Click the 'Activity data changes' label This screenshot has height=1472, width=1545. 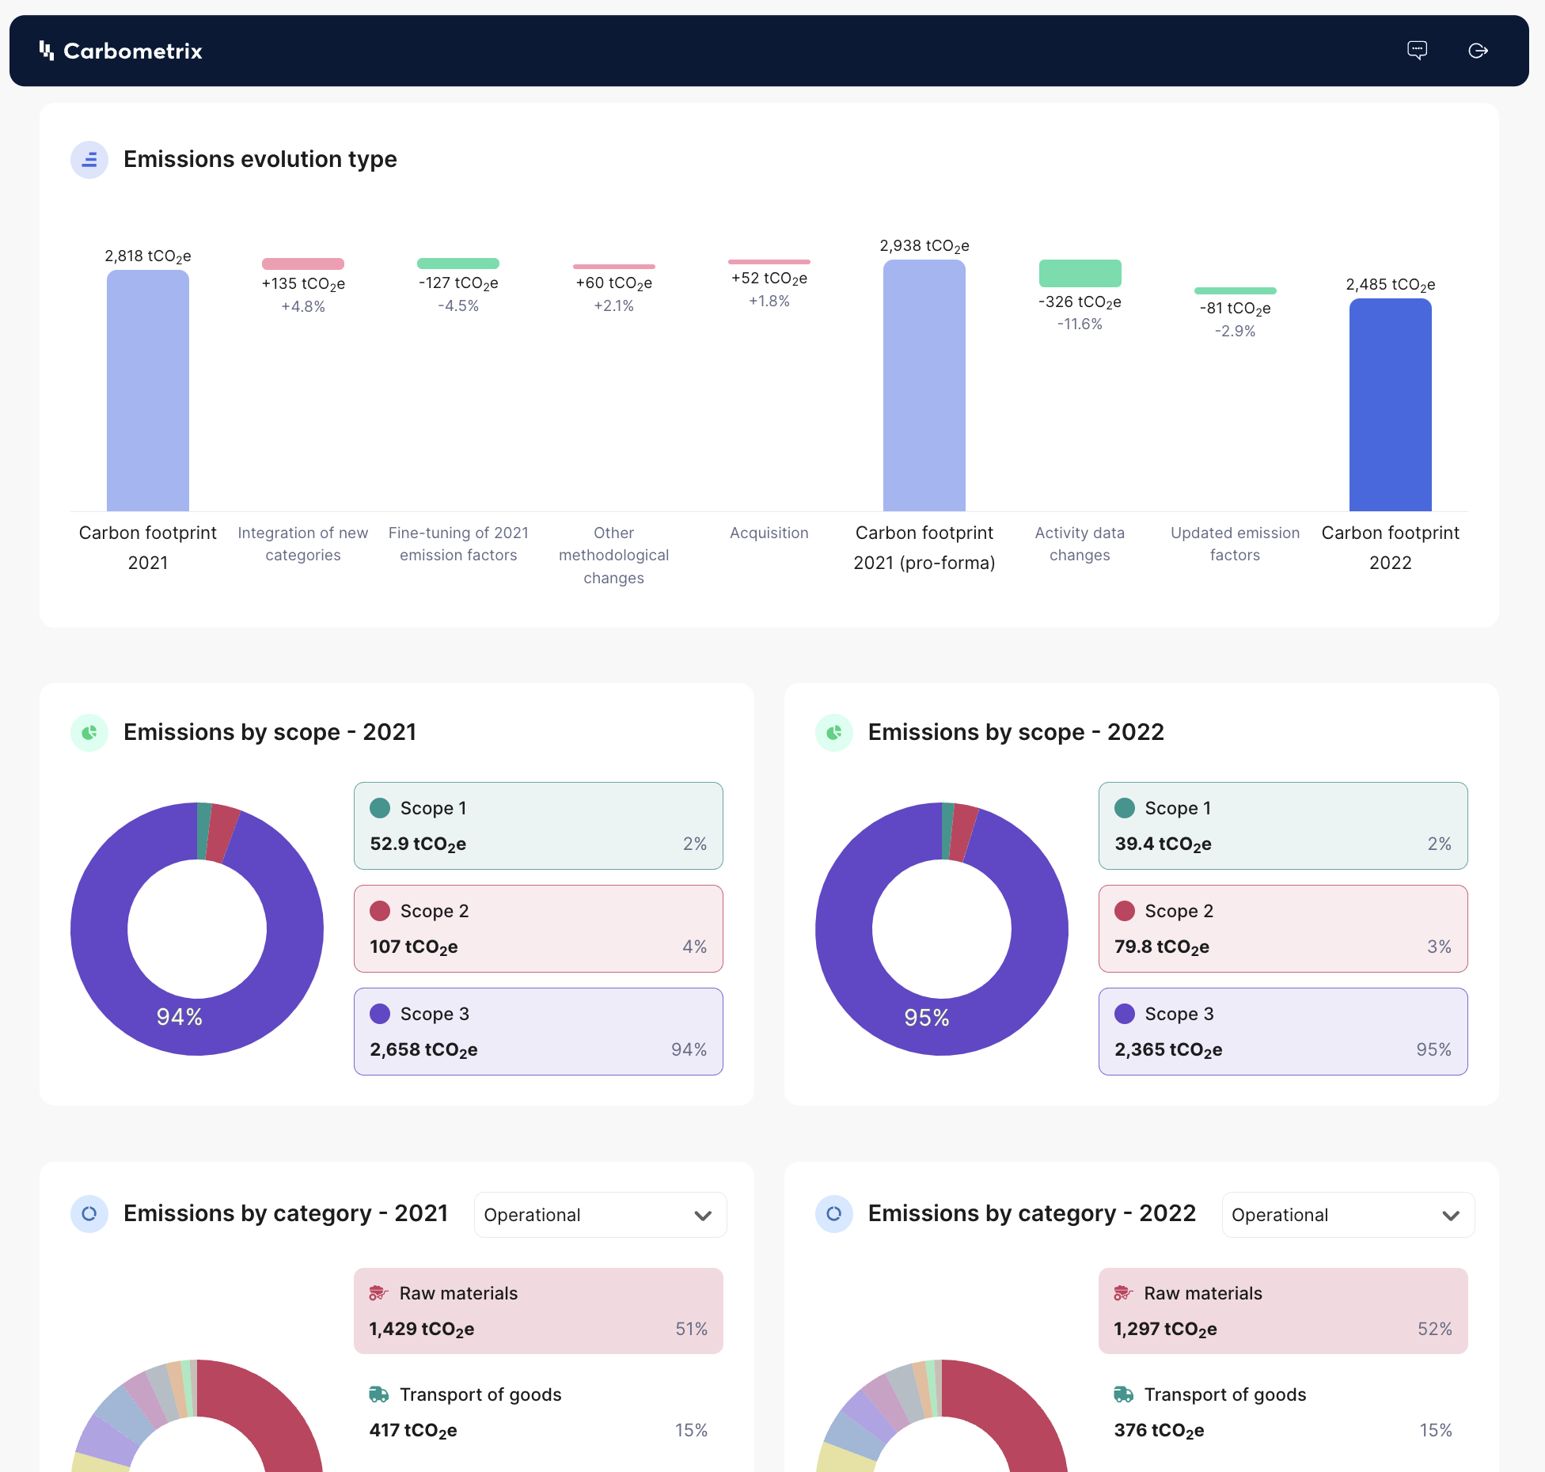(x=1080, y=544)
